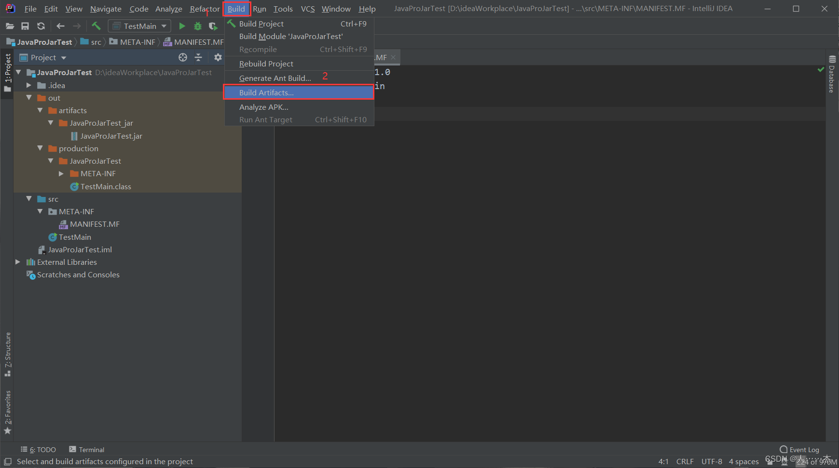
Task: Click 4 spaces indent setting
Action: (743, 461)
